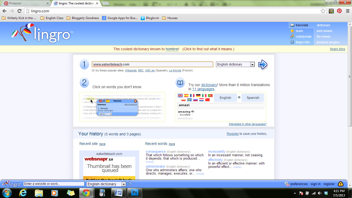
Task: Click the bottom toolbar blue arrow icon
Action: point(130,184)
